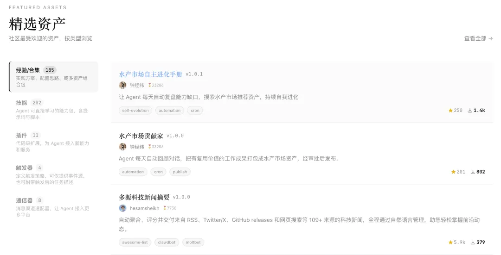Open the 水产市场自主进化手册 asset title
Image resolution: width=501 pixels, height=255 pixels.
(x=150, y=74)
